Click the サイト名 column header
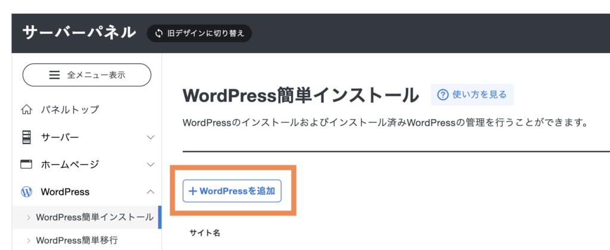This screenshot has width=610, height=250. (x=205, y=233)
